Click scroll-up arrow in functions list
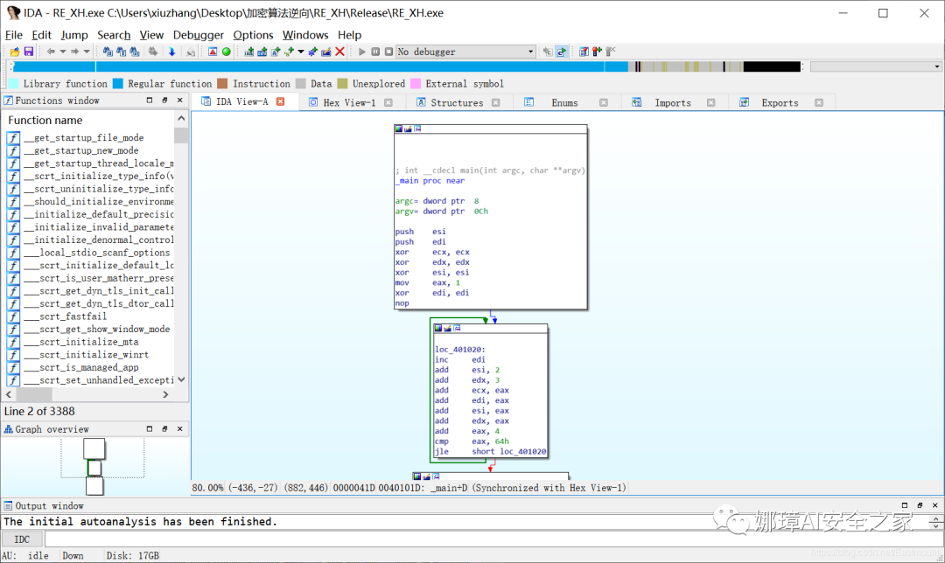945x563 pixels. pyautogui.click(x=181, y=119)
